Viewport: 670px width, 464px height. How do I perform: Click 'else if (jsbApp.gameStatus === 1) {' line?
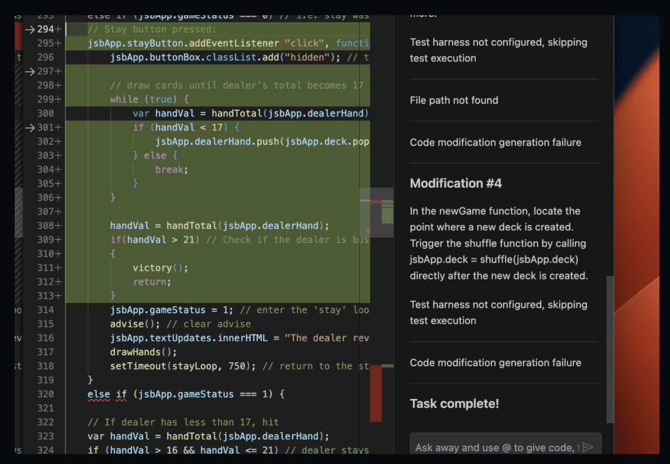coord(186,394)
